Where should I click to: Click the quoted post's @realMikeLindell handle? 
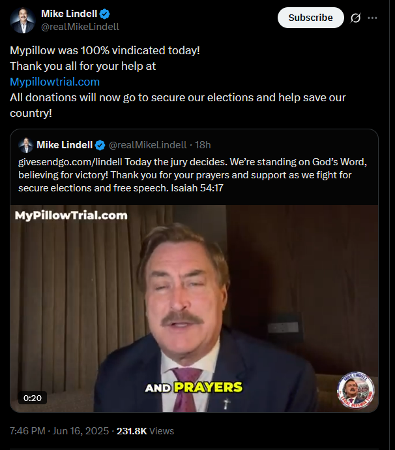[148, 145]
